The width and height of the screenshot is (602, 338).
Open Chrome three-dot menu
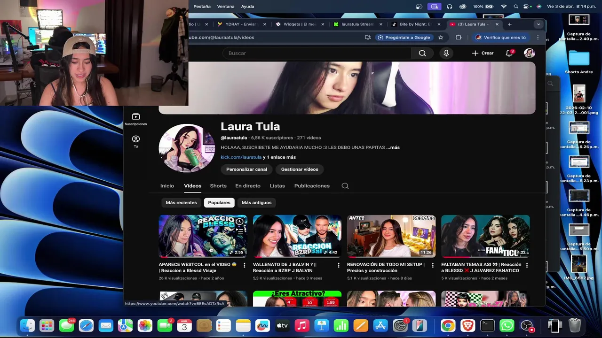click(538, 38)
